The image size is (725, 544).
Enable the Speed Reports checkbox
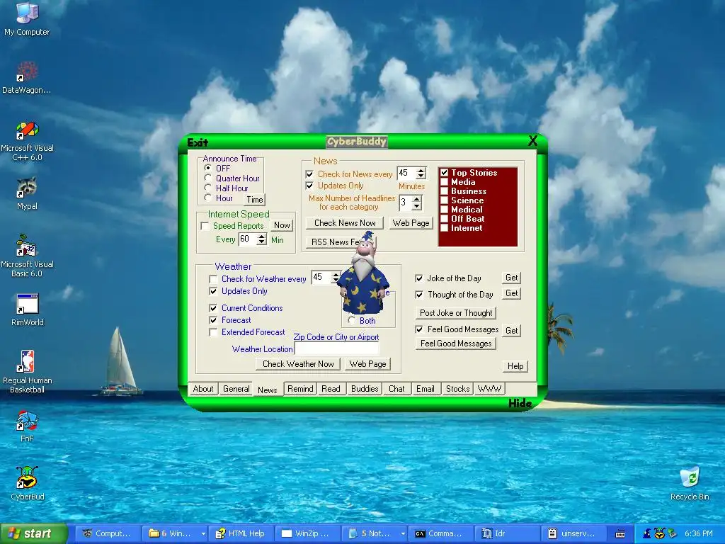pyautogui.click(x=205, y=226)
